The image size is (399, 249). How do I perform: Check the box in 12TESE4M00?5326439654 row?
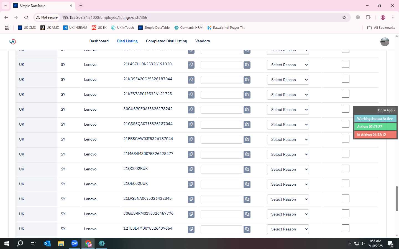tap(346, 228)
